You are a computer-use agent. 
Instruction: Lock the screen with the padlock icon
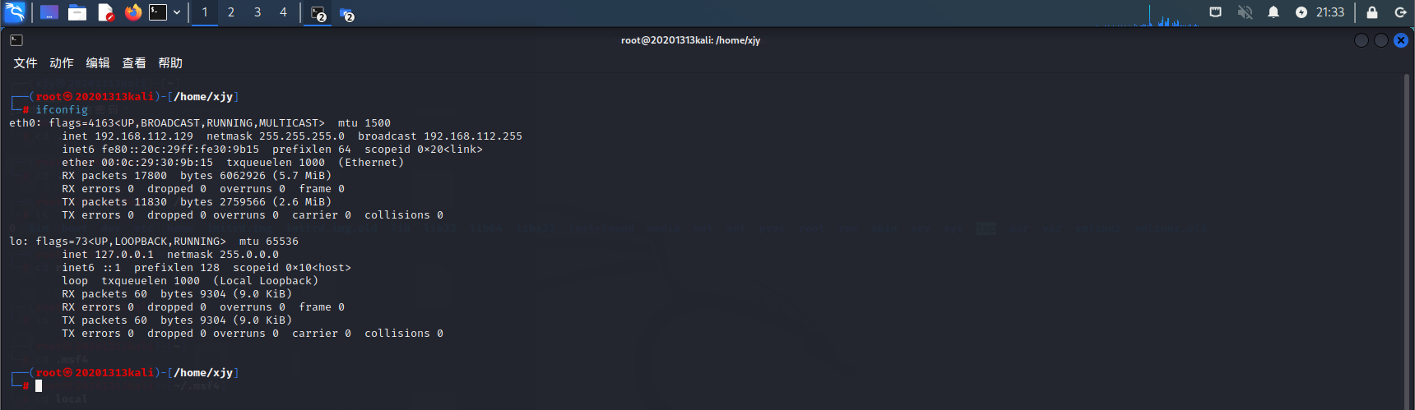tap(1371, 12)
